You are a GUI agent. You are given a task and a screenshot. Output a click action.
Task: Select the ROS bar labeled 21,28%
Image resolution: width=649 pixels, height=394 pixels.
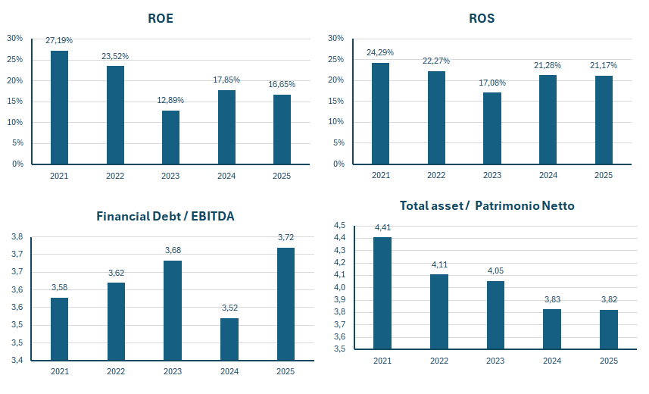[548, 120]
